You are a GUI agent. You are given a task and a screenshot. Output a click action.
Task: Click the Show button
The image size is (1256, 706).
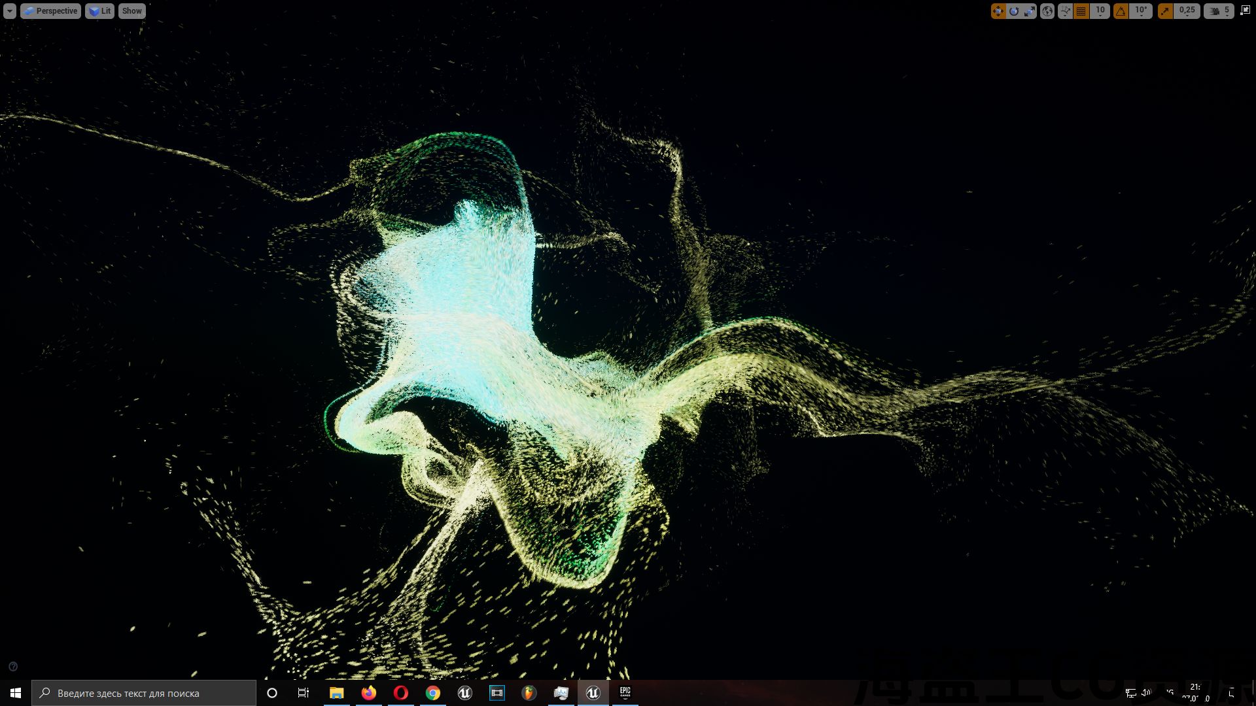click(131, 11)
